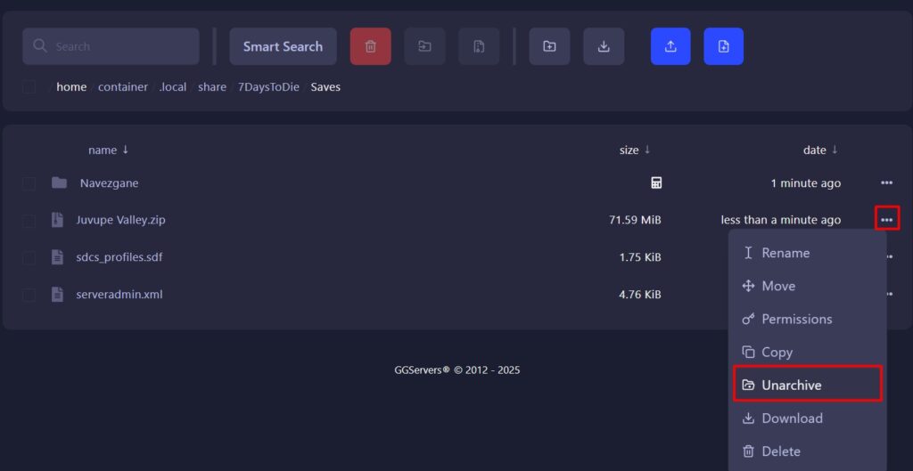Open the Navezgane row options menu

[x=886, y=183]
